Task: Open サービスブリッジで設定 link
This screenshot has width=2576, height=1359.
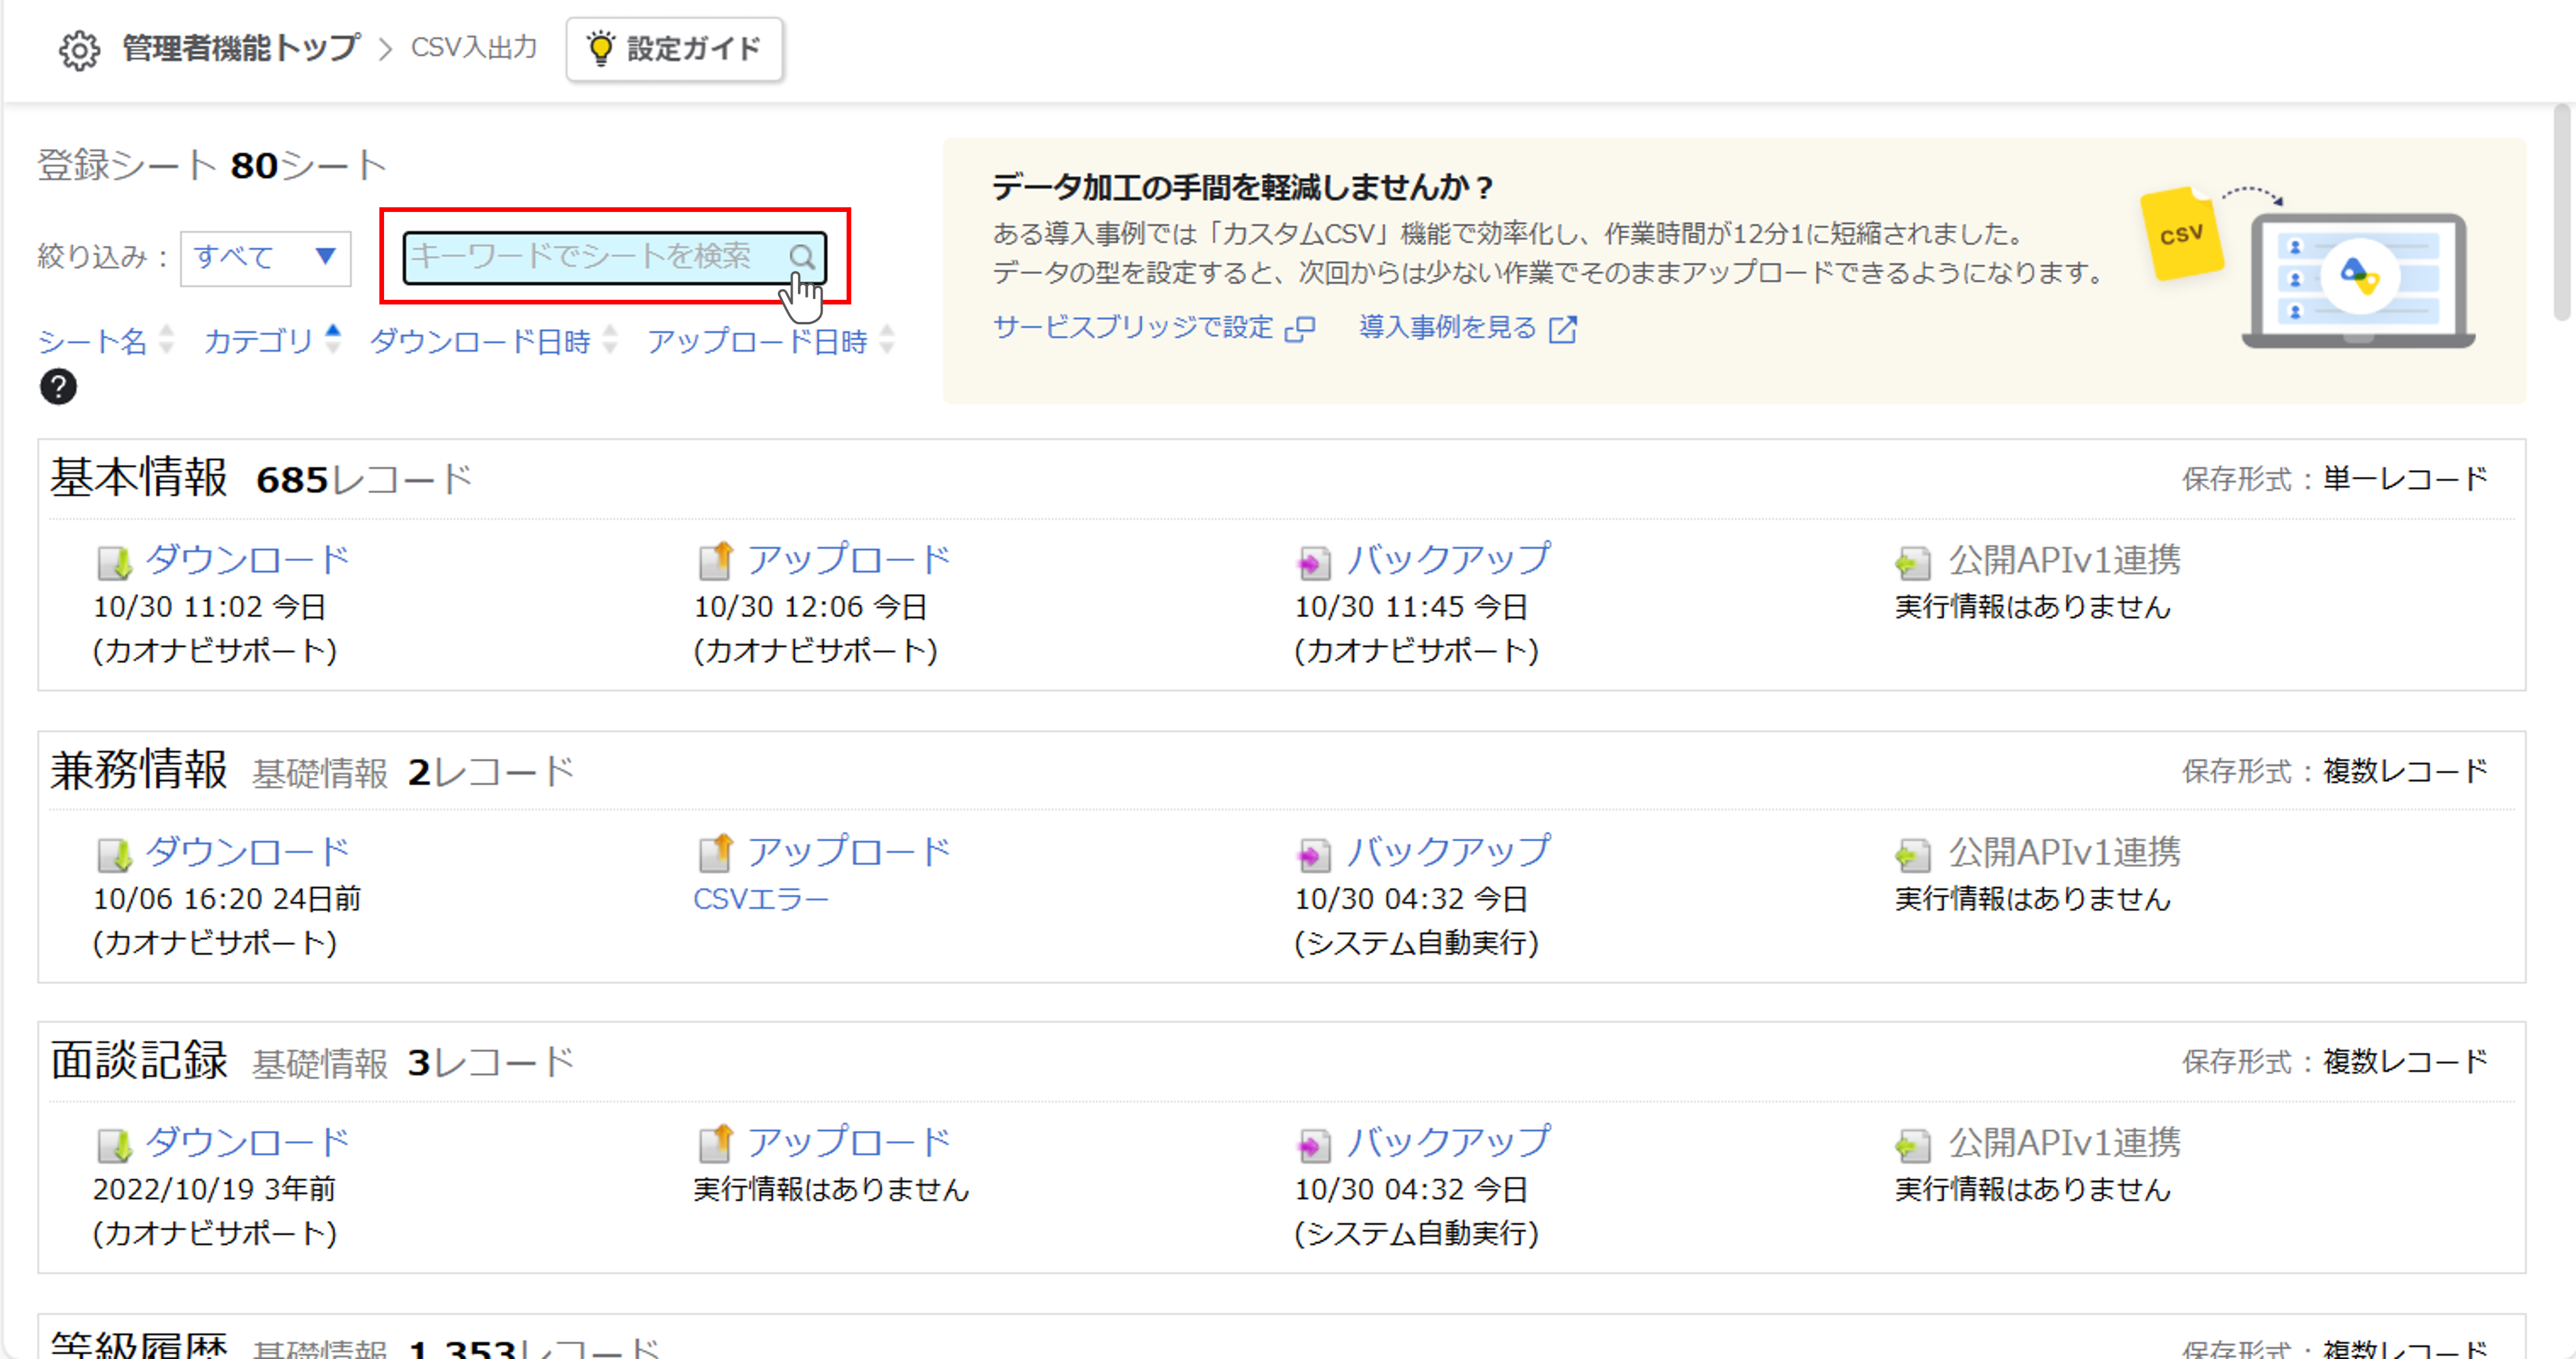Action: click(x=1131, y=328)
